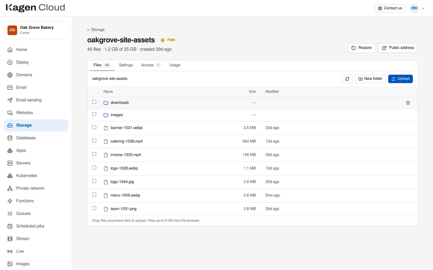Check the banner-1021.webp row checkbox
The image size is (433, 270).
(x=94, y=127)
